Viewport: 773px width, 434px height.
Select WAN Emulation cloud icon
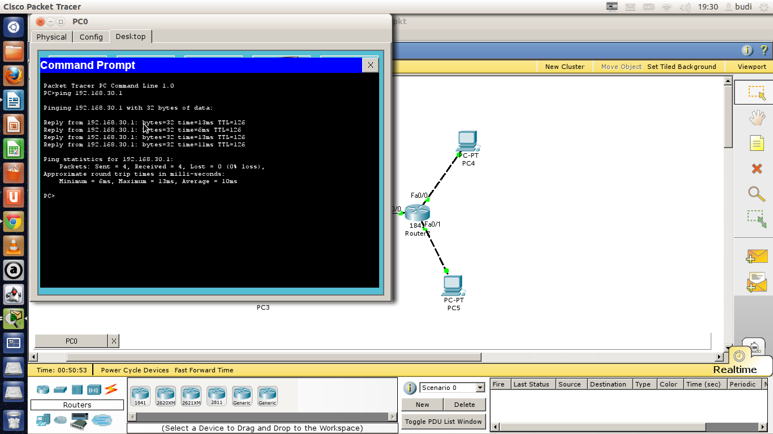click(x=61, y=420)
